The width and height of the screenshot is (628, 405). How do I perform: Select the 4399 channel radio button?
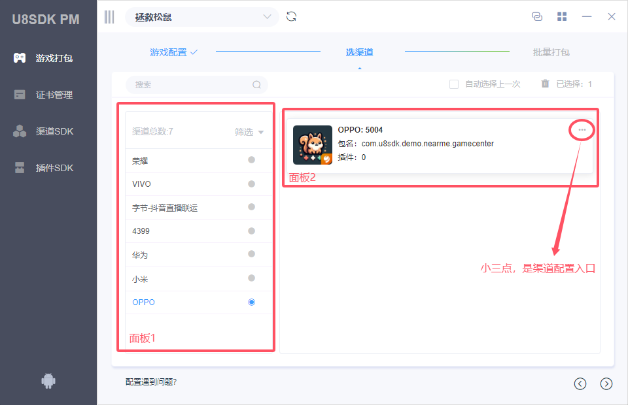[x=251, y=231]
